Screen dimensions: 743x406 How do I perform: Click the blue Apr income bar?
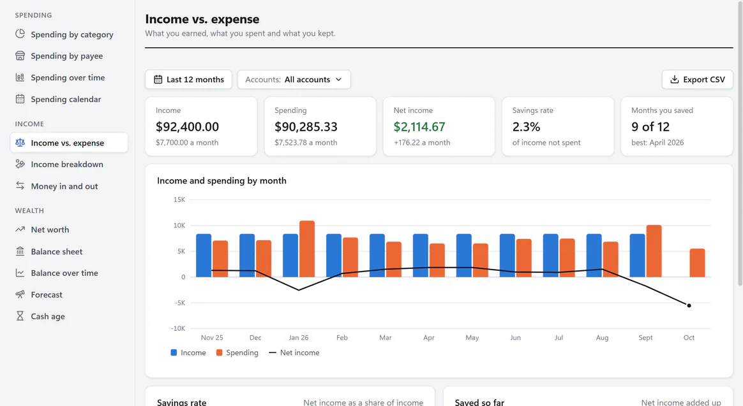click(x=420, y=256)
